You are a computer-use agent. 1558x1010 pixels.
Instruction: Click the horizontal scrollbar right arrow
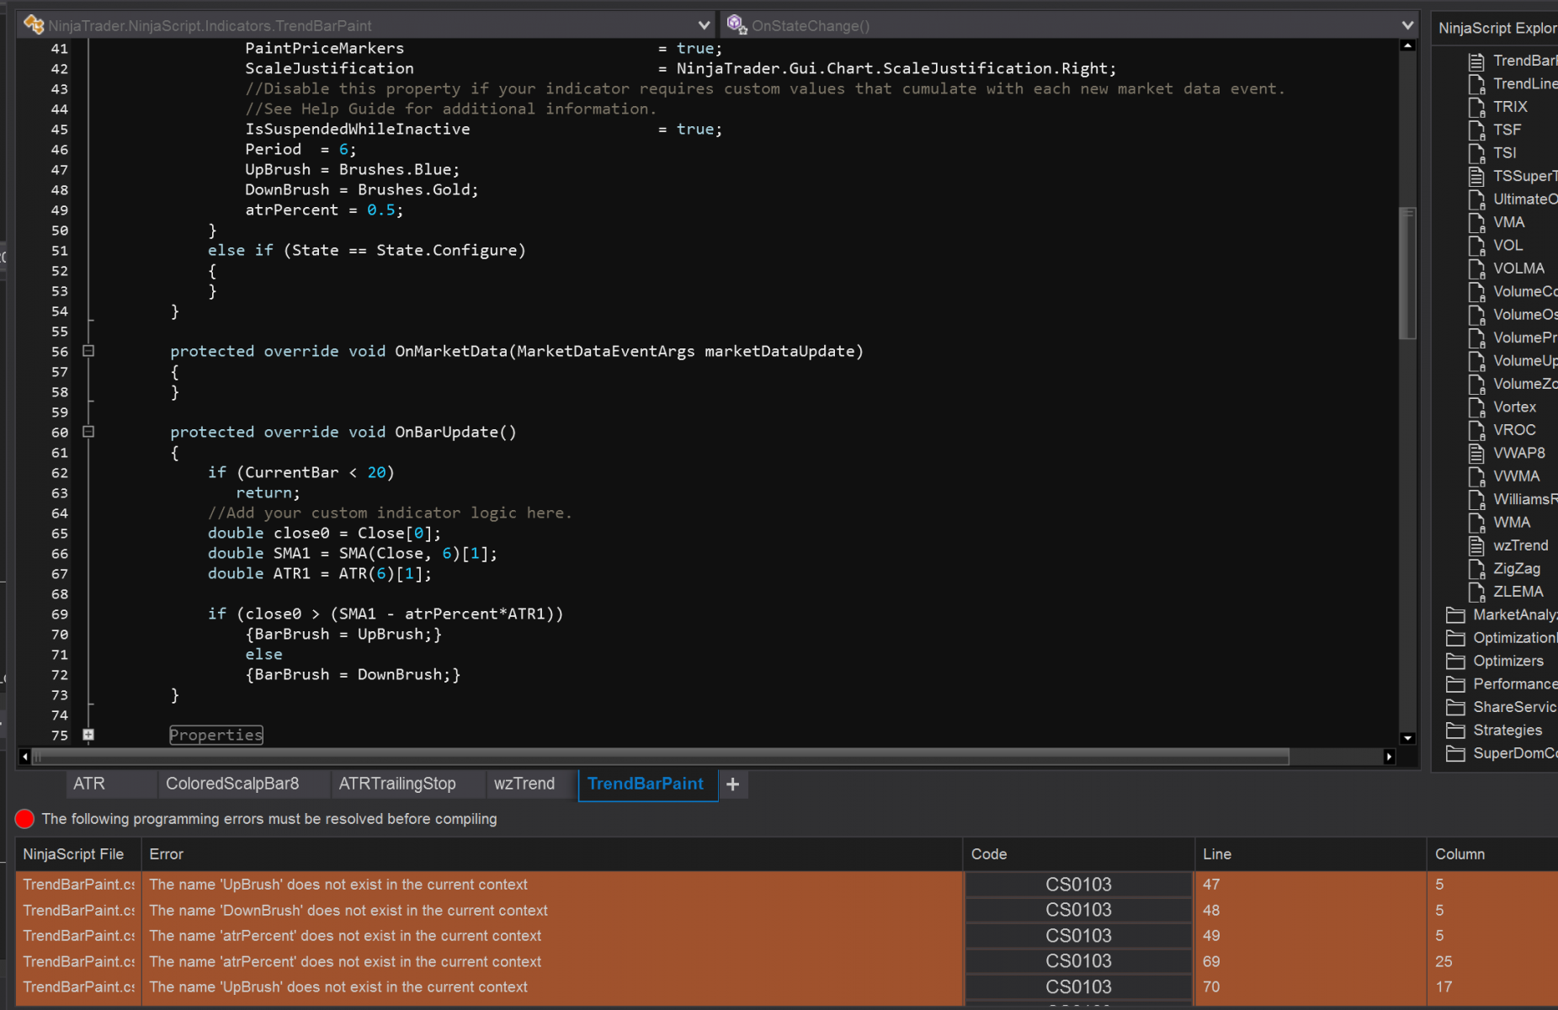[1389, 757]
